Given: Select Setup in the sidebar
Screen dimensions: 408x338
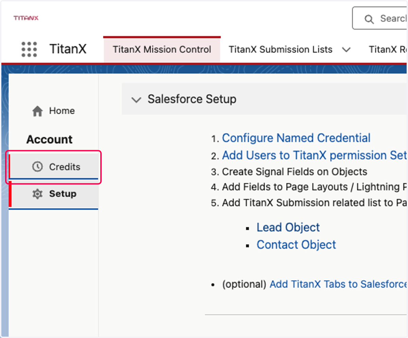Looking at the screenshot, I should tap(53, 194).
